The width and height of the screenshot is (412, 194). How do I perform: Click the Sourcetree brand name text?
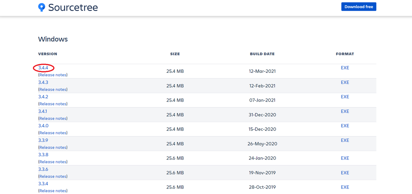tap(73, 7)
